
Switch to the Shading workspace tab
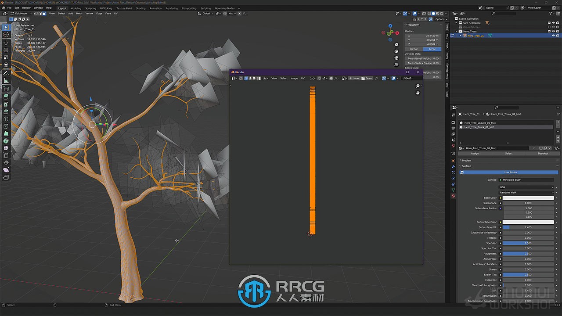140,8
